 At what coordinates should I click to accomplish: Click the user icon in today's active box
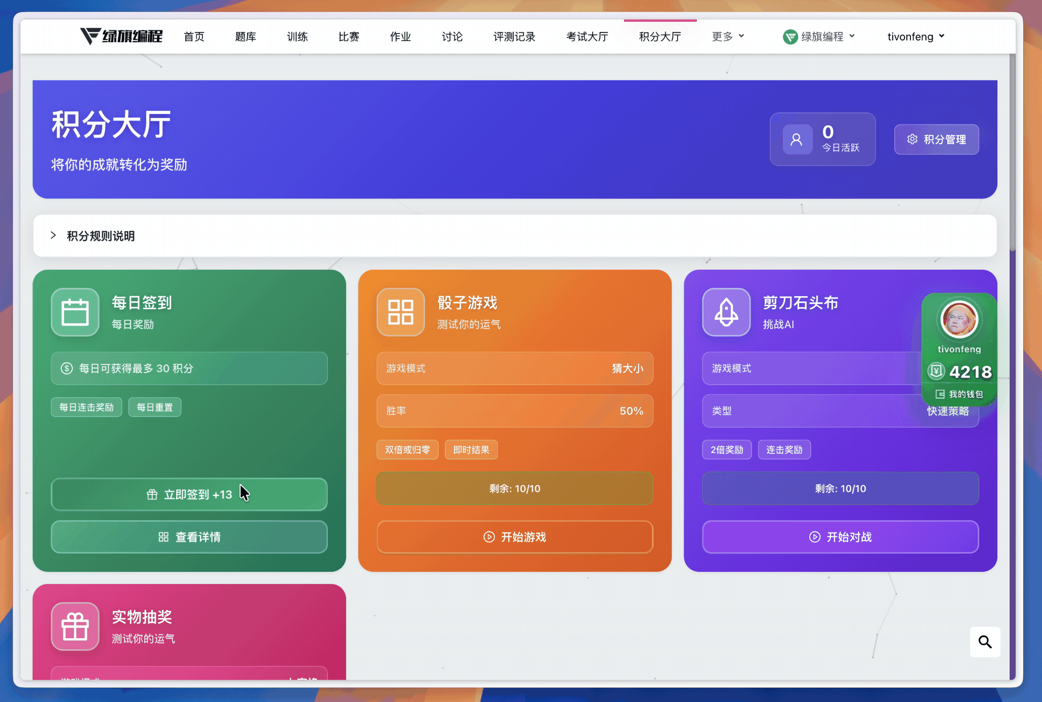797,140
